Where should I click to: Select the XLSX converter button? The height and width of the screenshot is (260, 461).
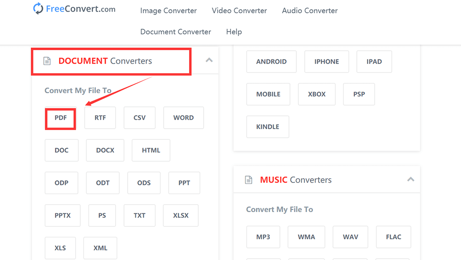point(181,215)
